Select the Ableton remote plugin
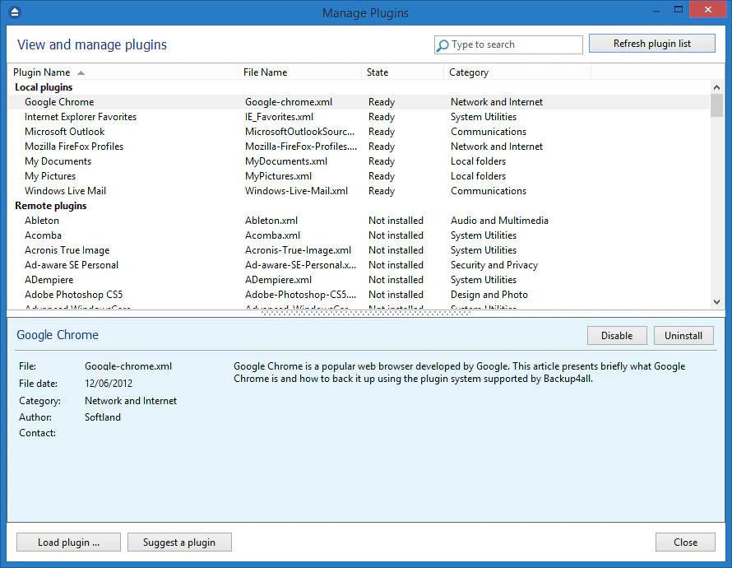Screen dimensions: 732x568 pos(41,220)
